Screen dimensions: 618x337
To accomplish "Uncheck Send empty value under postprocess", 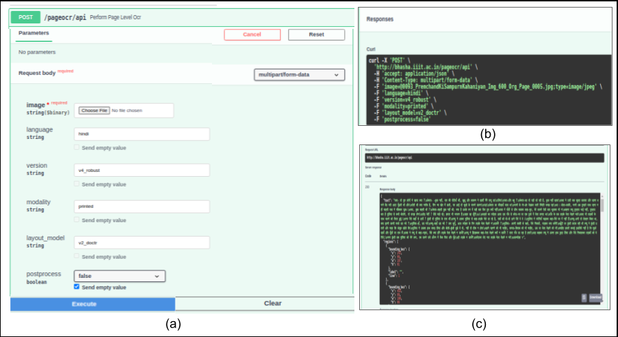I will 77,287.
